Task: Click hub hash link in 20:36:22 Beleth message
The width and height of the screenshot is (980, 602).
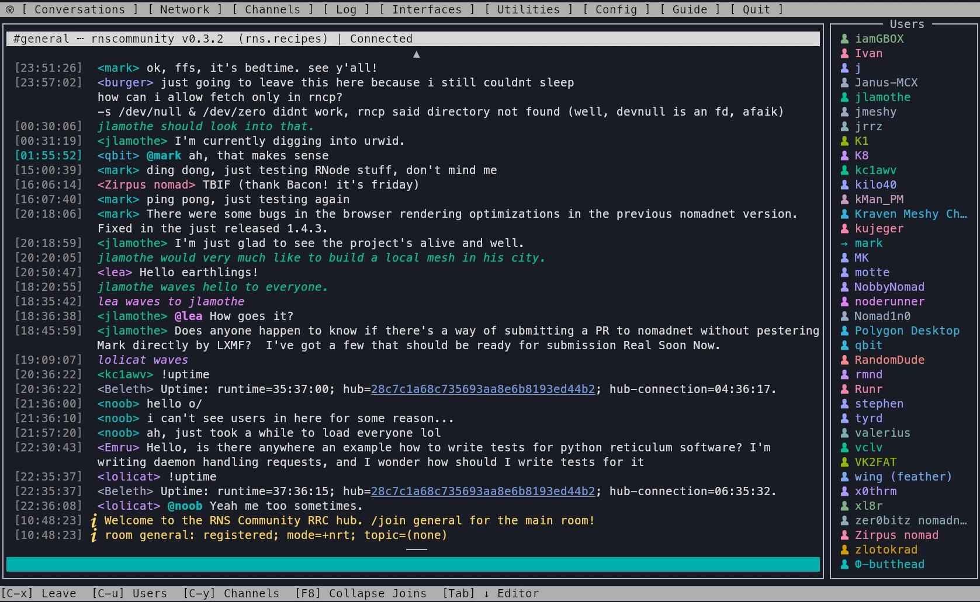Action: tap(483, 389)
